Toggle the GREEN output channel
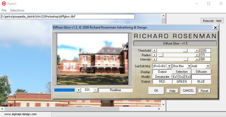 click(x=182, y=82)
